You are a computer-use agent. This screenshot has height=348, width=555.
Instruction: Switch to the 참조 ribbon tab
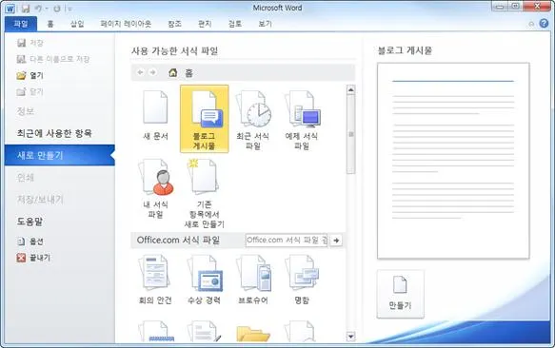click(174, 24)
